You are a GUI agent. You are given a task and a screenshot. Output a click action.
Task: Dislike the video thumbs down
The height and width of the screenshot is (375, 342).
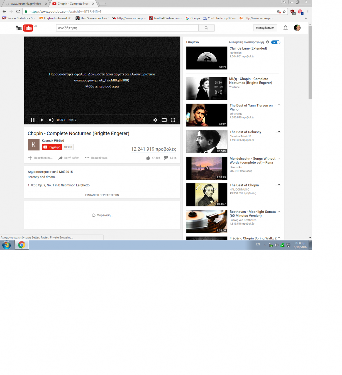[x=166, y=158]
